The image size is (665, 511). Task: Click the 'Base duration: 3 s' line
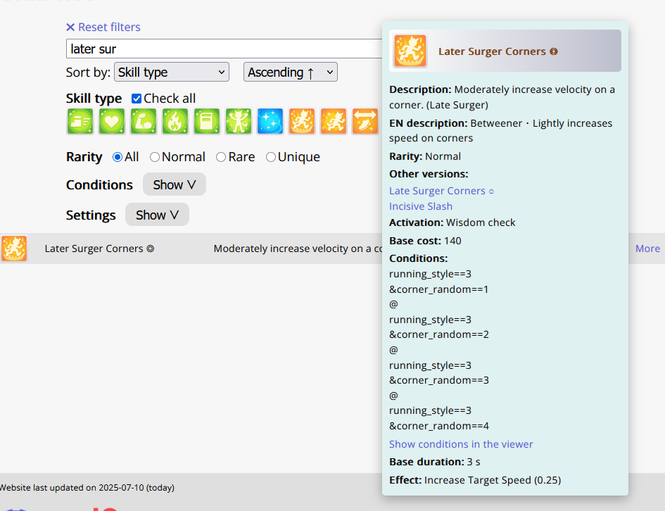click(435, 462)
